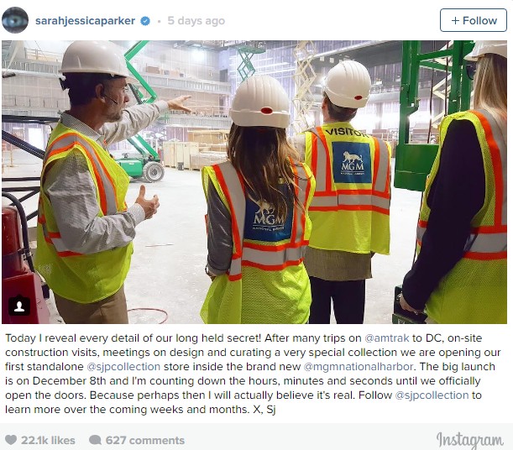Open the @mgmnationalharbor mention
The width and height of the screenshot is (513, 450).
coord(359,367)
